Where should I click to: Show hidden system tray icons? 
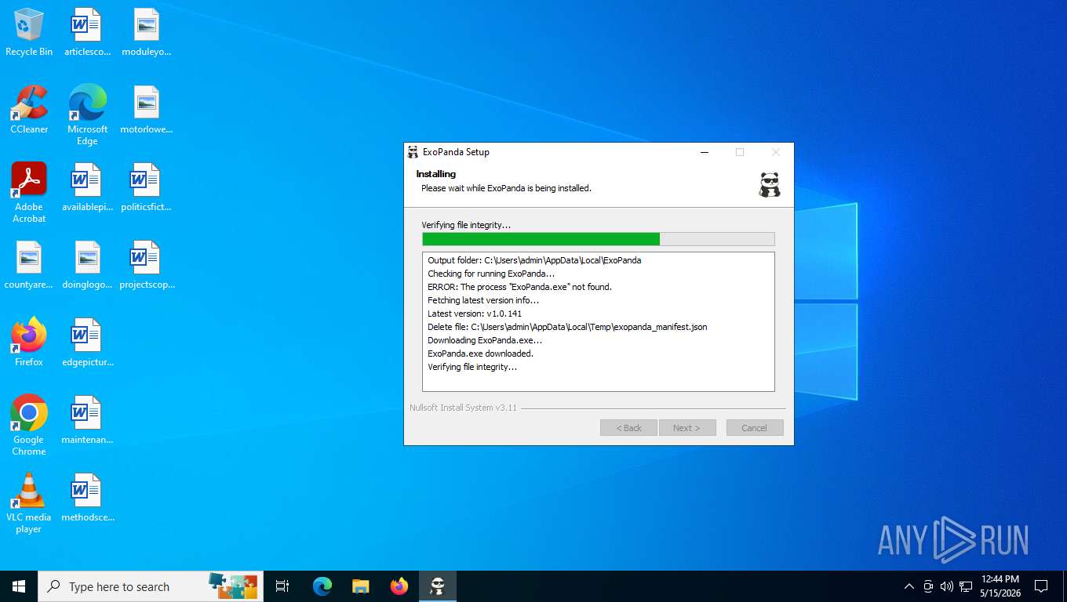[x=909, y=586]
